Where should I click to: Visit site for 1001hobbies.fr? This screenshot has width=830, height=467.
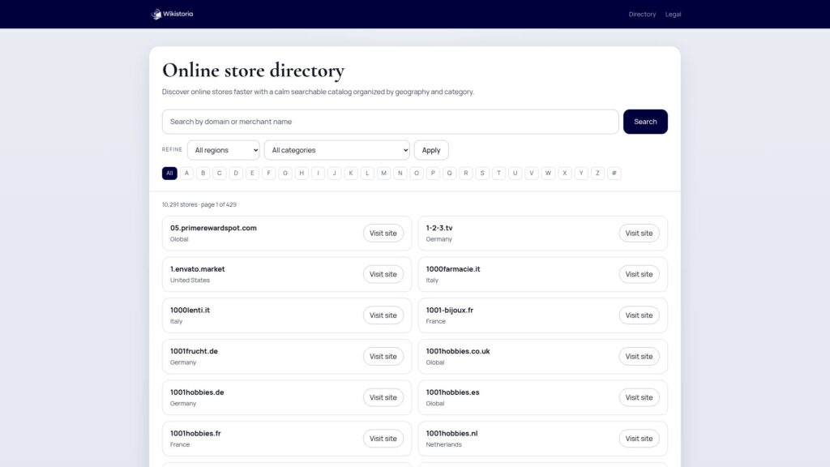pyautogui.click(x=383, y=439)
